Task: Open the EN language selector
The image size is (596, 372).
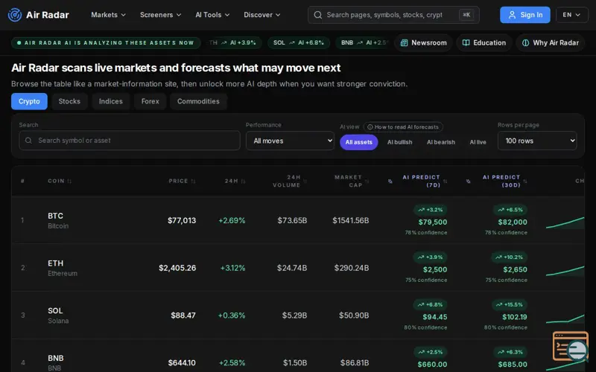Action: (x=571, y=15)
